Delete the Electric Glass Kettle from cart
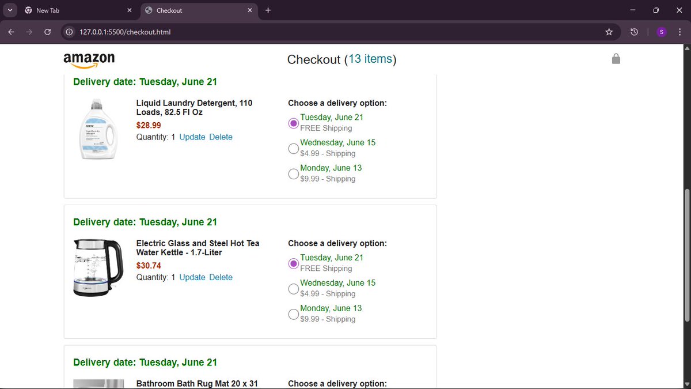The image size is (691, 389). (x=221, y=277)
